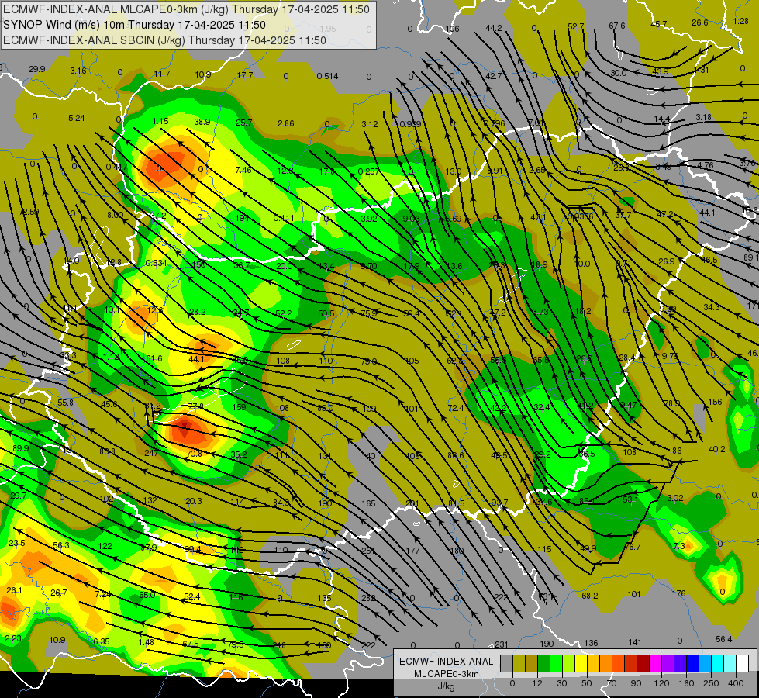Click legend tick label 12
This screenshot has height=698, width=759.
tap(537, 683)
